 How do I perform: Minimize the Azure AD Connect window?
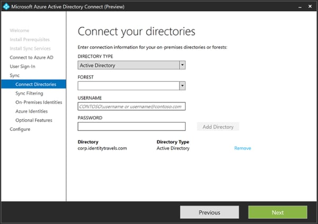click(x=300, y=6)
